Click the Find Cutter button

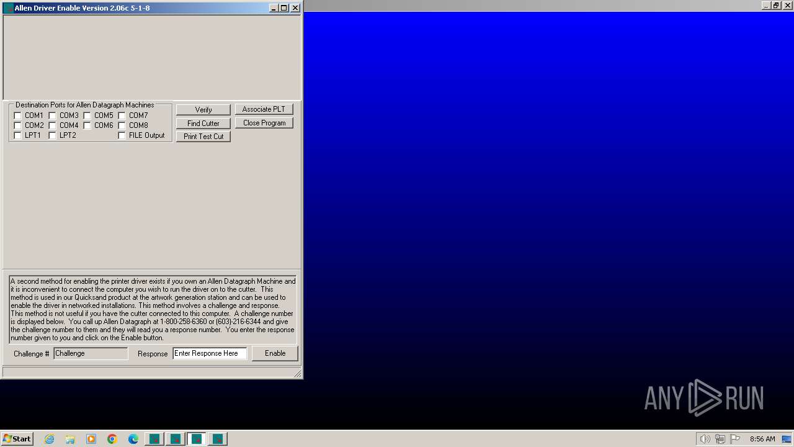(203, 124)
